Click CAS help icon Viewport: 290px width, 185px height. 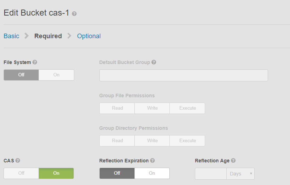click(x=18, y=161)
